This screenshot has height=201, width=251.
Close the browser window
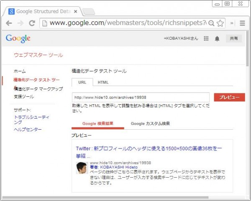(x=240, y=4)
